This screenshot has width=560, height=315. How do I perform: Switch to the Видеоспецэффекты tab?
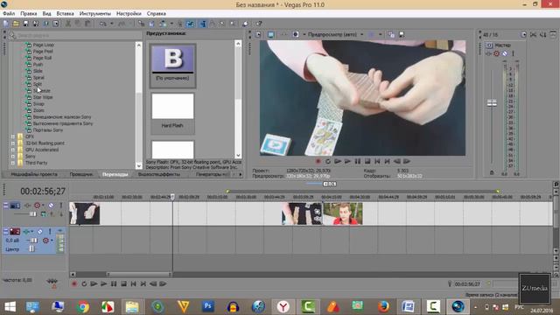click(159, 174)
